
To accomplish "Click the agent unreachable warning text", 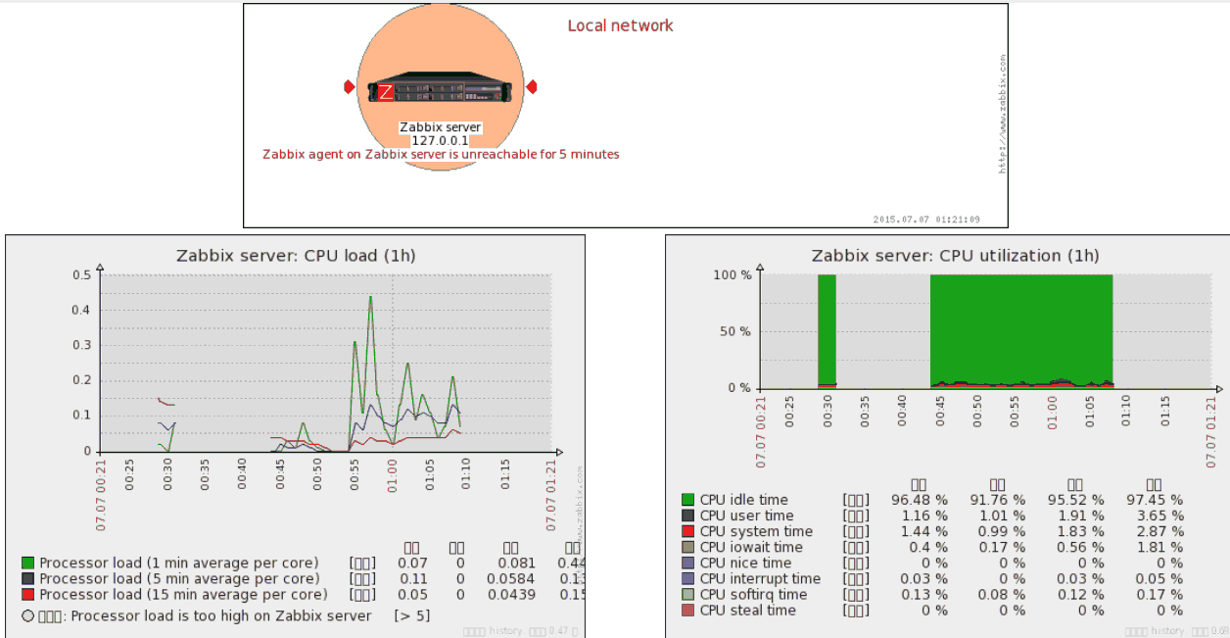I will coord(441,154).
